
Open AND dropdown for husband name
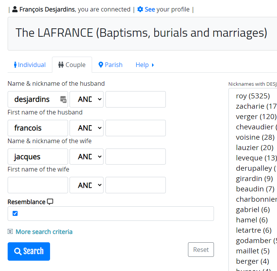(87, 99)
